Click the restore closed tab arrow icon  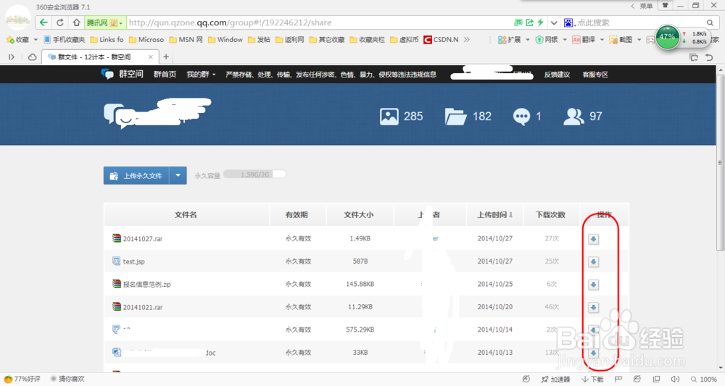pyautogui.click(x=709, y=56)
